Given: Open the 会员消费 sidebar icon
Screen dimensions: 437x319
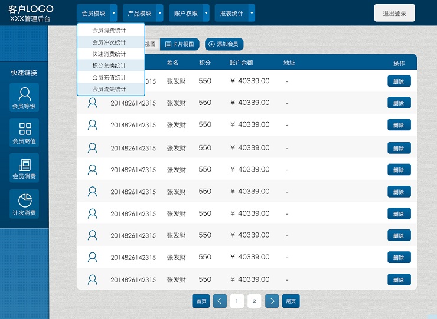Looking at the screenshot, I should [x=25, y=165].
